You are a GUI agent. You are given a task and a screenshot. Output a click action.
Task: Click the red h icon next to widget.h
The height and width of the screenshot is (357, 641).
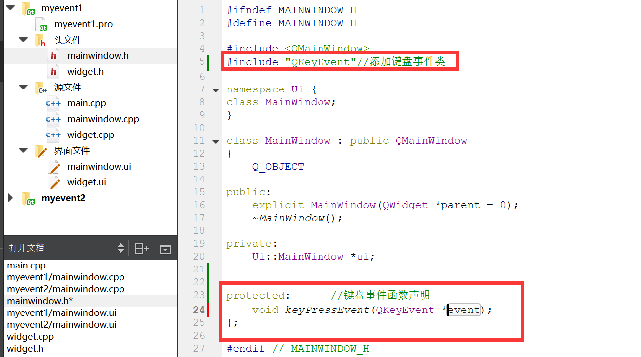tap(54, 71)
